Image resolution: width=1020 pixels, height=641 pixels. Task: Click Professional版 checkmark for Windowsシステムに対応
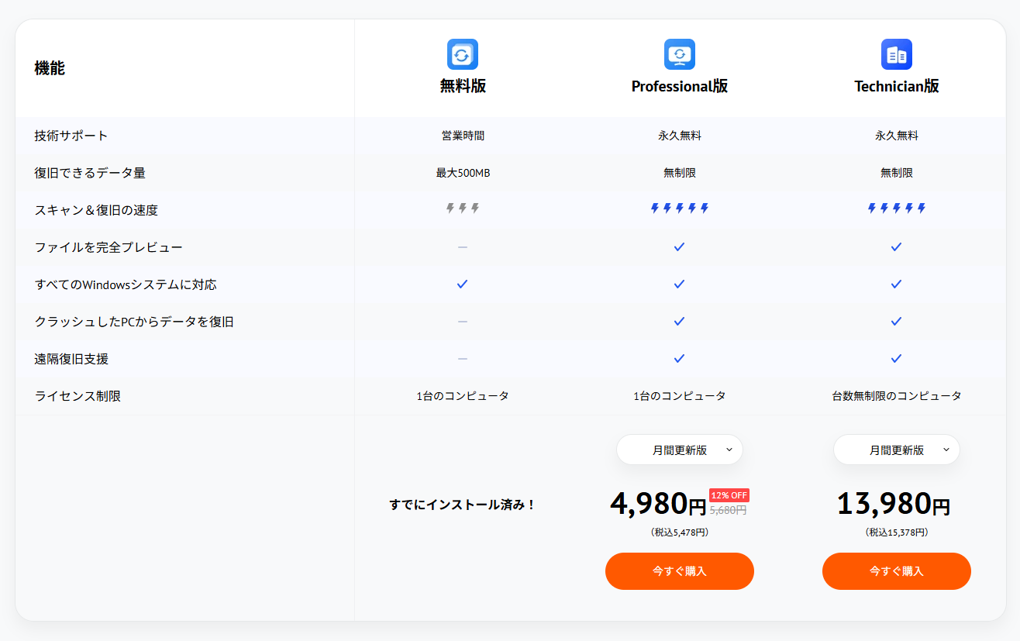click(x=680, y=284)
